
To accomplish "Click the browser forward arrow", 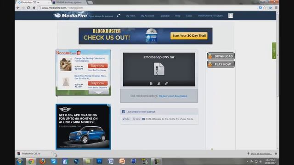I will pyautogui.click(x=23, y=8).
